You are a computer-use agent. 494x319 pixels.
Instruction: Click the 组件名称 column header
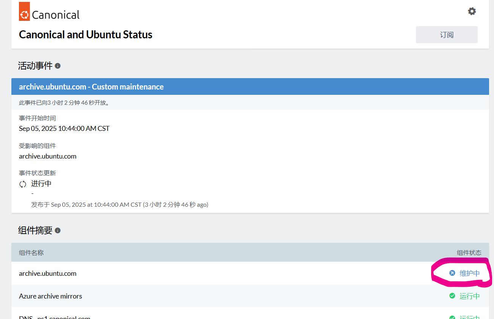(x=31, y=253)
